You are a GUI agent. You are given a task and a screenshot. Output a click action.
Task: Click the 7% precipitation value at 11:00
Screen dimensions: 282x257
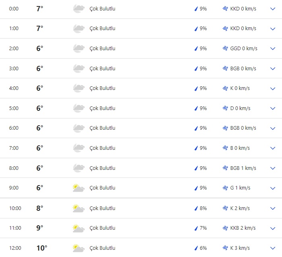[x=203, y=228]
